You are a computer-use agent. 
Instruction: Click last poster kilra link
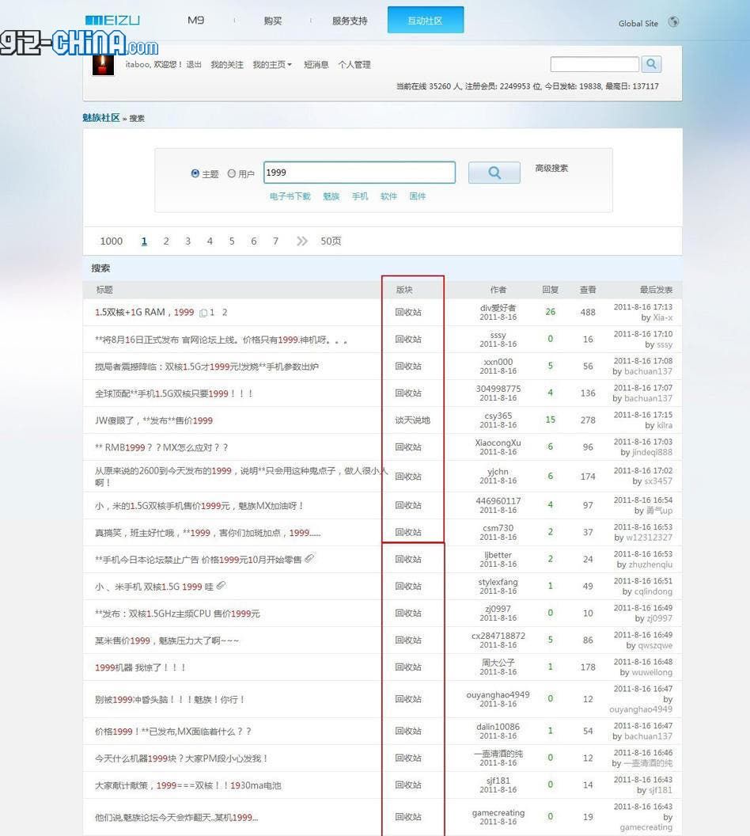(x=665, y=425)
